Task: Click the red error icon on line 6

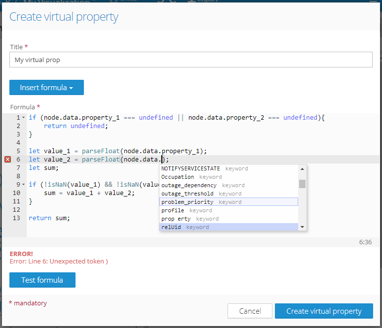Action: [7, 159]
